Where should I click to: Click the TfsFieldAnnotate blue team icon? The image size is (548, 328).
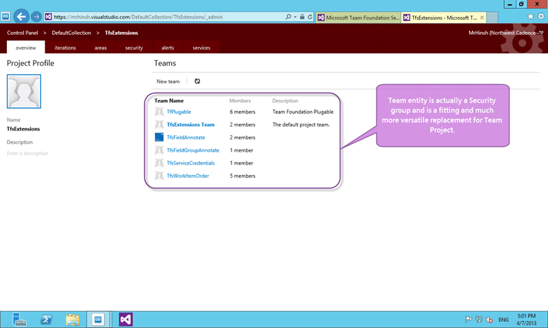pos(159,137)
